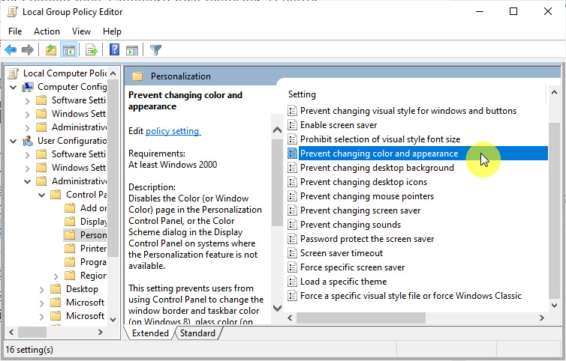Click the Setting column header
566x361 pixels.
tap(302, 94)
